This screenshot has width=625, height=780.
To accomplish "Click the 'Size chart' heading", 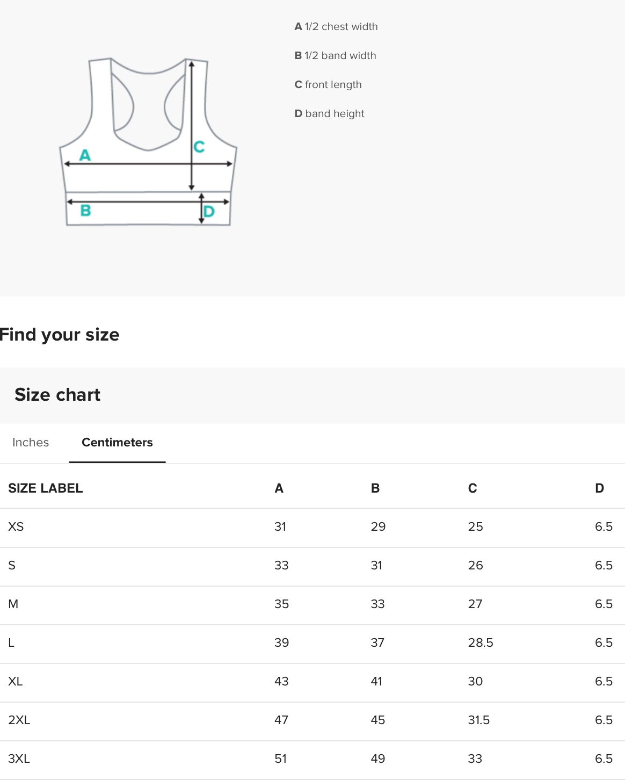I will [x=57, y=395].
